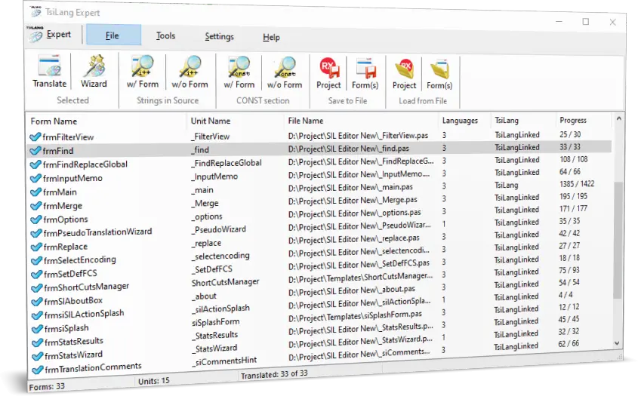This screenshot has height=396, width=638.
Task: Click the scrollbar up arrow
Action: [x=618, y=118]
